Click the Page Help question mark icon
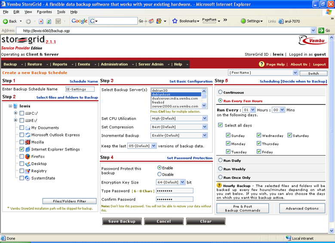Image resolution: width=335 pixels, height=243 pixels. point(261,64)
